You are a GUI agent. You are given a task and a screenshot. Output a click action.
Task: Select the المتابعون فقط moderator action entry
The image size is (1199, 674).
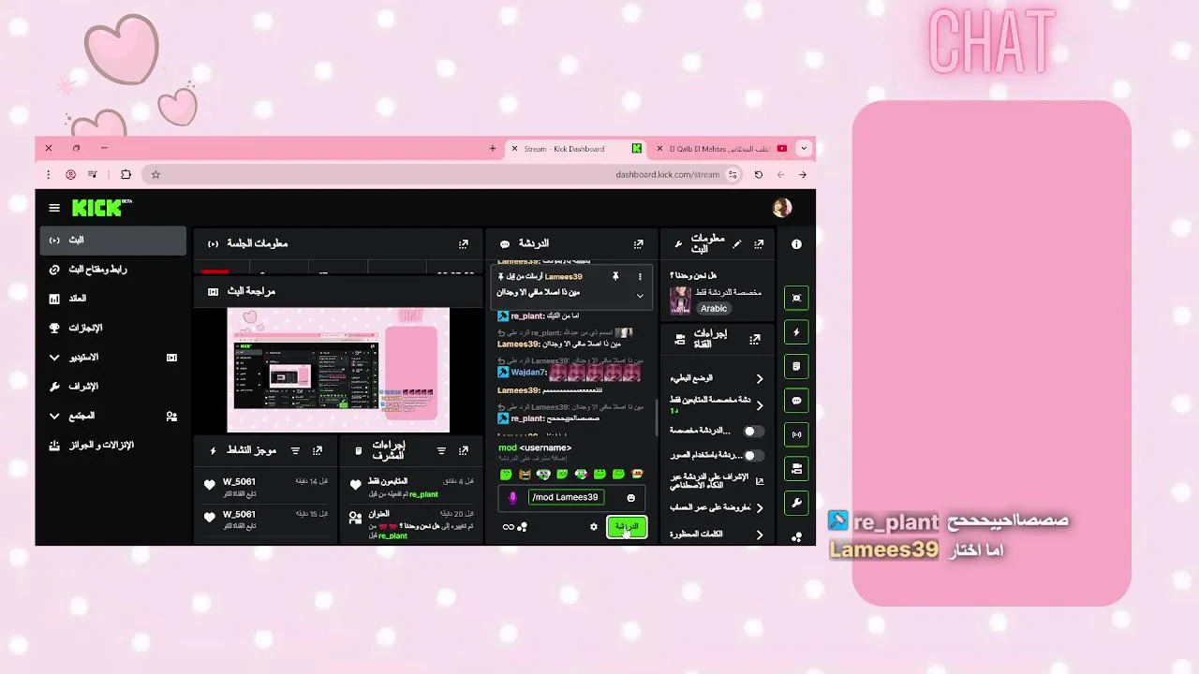coord(411,487)
